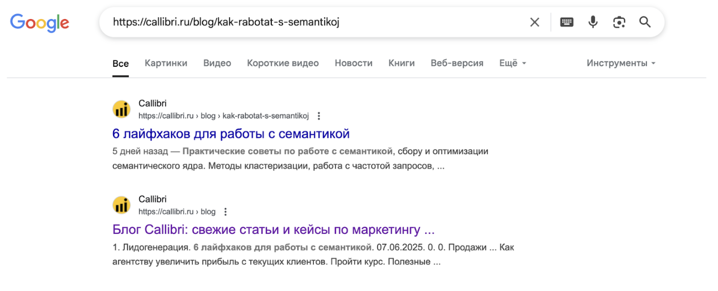Click the breadcrumb 'https://callibri.ru › blog'

(x=177, y=211)
